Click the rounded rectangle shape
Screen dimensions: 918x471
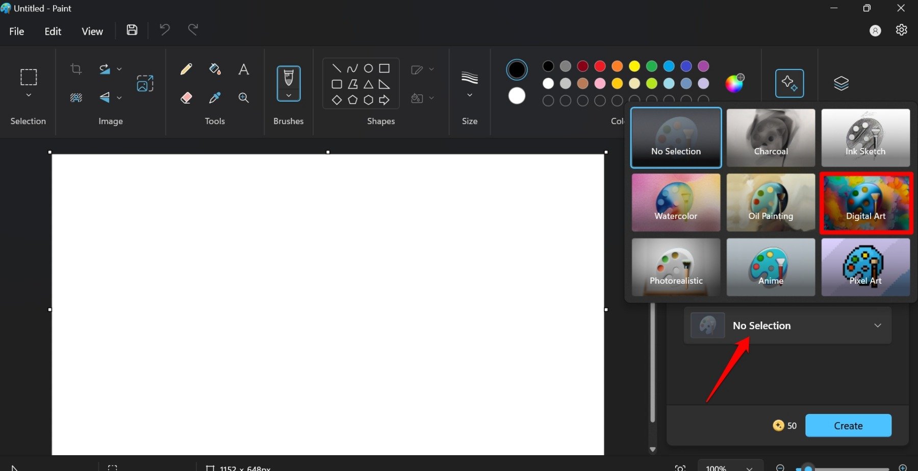[337, 83]
